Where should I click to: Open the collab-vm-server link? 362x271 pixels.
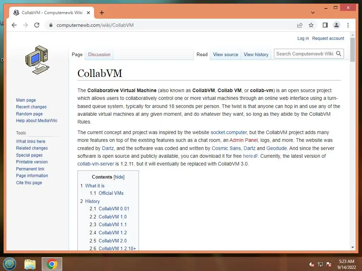pos(95,164)
